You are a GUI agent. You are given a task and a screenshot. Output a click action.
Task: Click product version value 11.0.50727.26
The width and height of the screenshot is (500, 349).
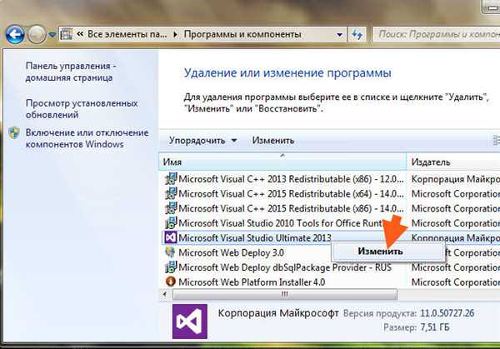[x=447, y=313]
